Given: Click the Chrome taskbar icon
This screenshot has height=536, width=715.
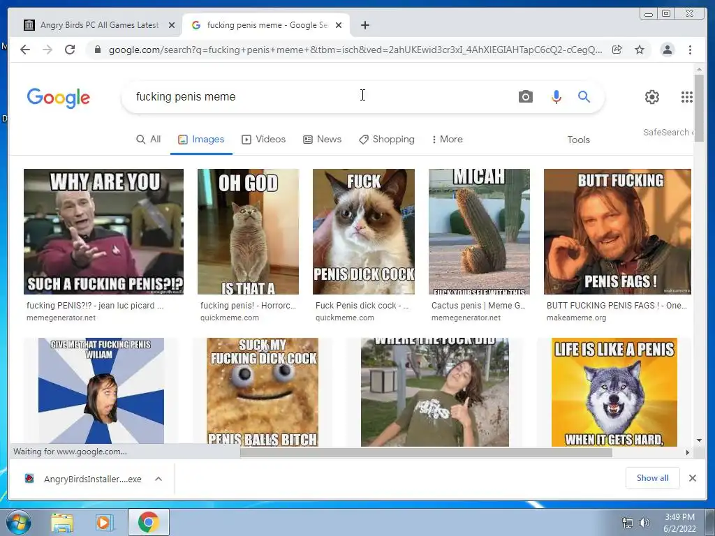Looking at the screenshot, I should [x=149, y=522].
